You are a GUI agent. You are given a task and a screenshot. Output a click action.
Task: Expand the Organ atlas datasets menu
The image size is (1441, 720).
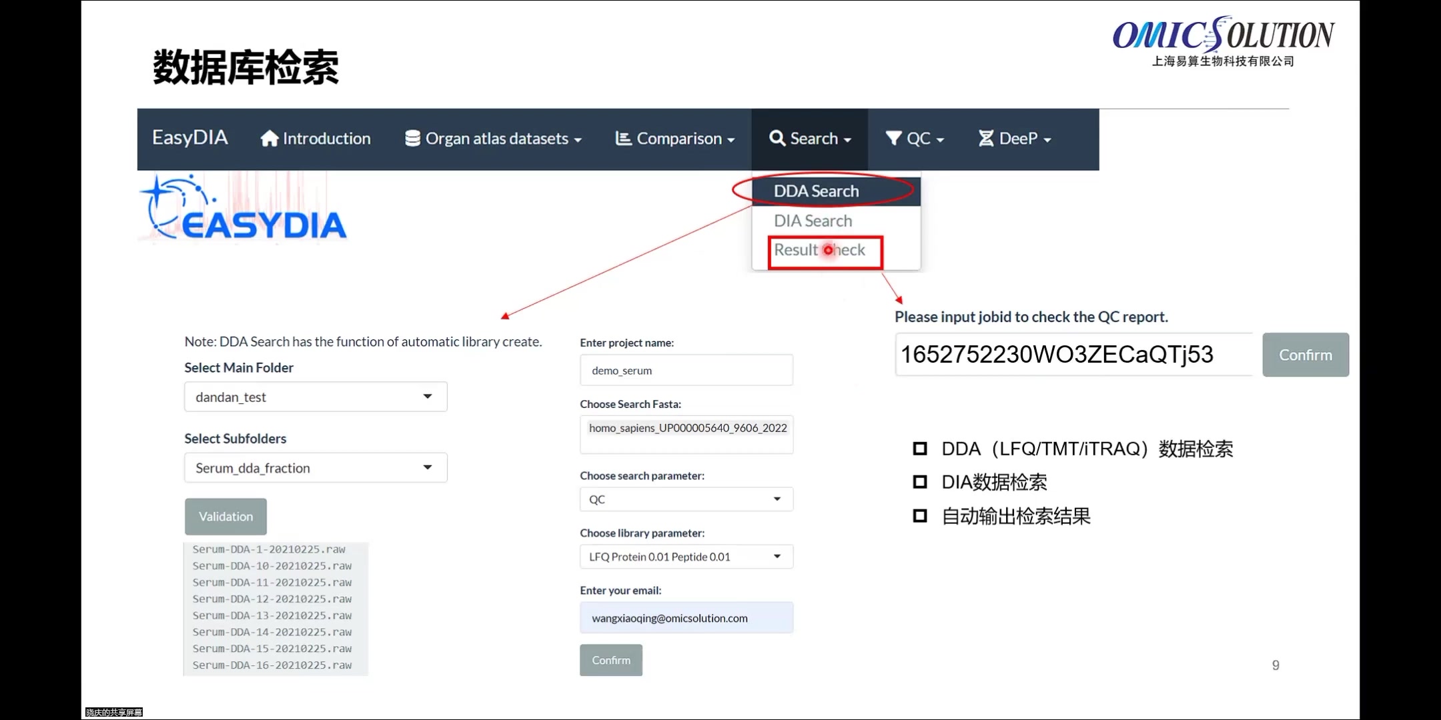pyautogui.click(x=494, y=139)
